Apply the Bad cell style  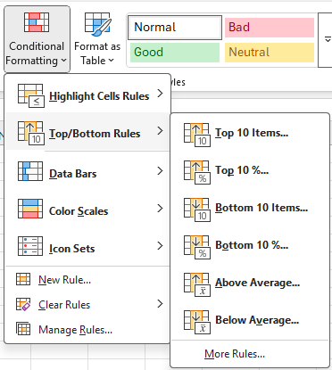(x=270, y=28)
